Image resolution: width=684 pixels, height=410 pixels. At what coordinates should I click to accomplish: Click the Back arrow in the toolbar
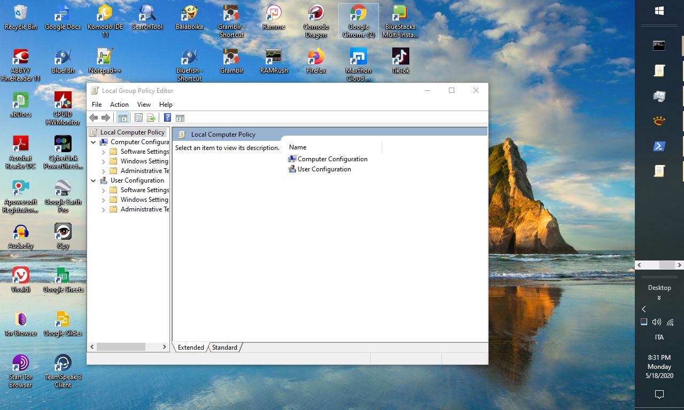[x=94, y=118]
